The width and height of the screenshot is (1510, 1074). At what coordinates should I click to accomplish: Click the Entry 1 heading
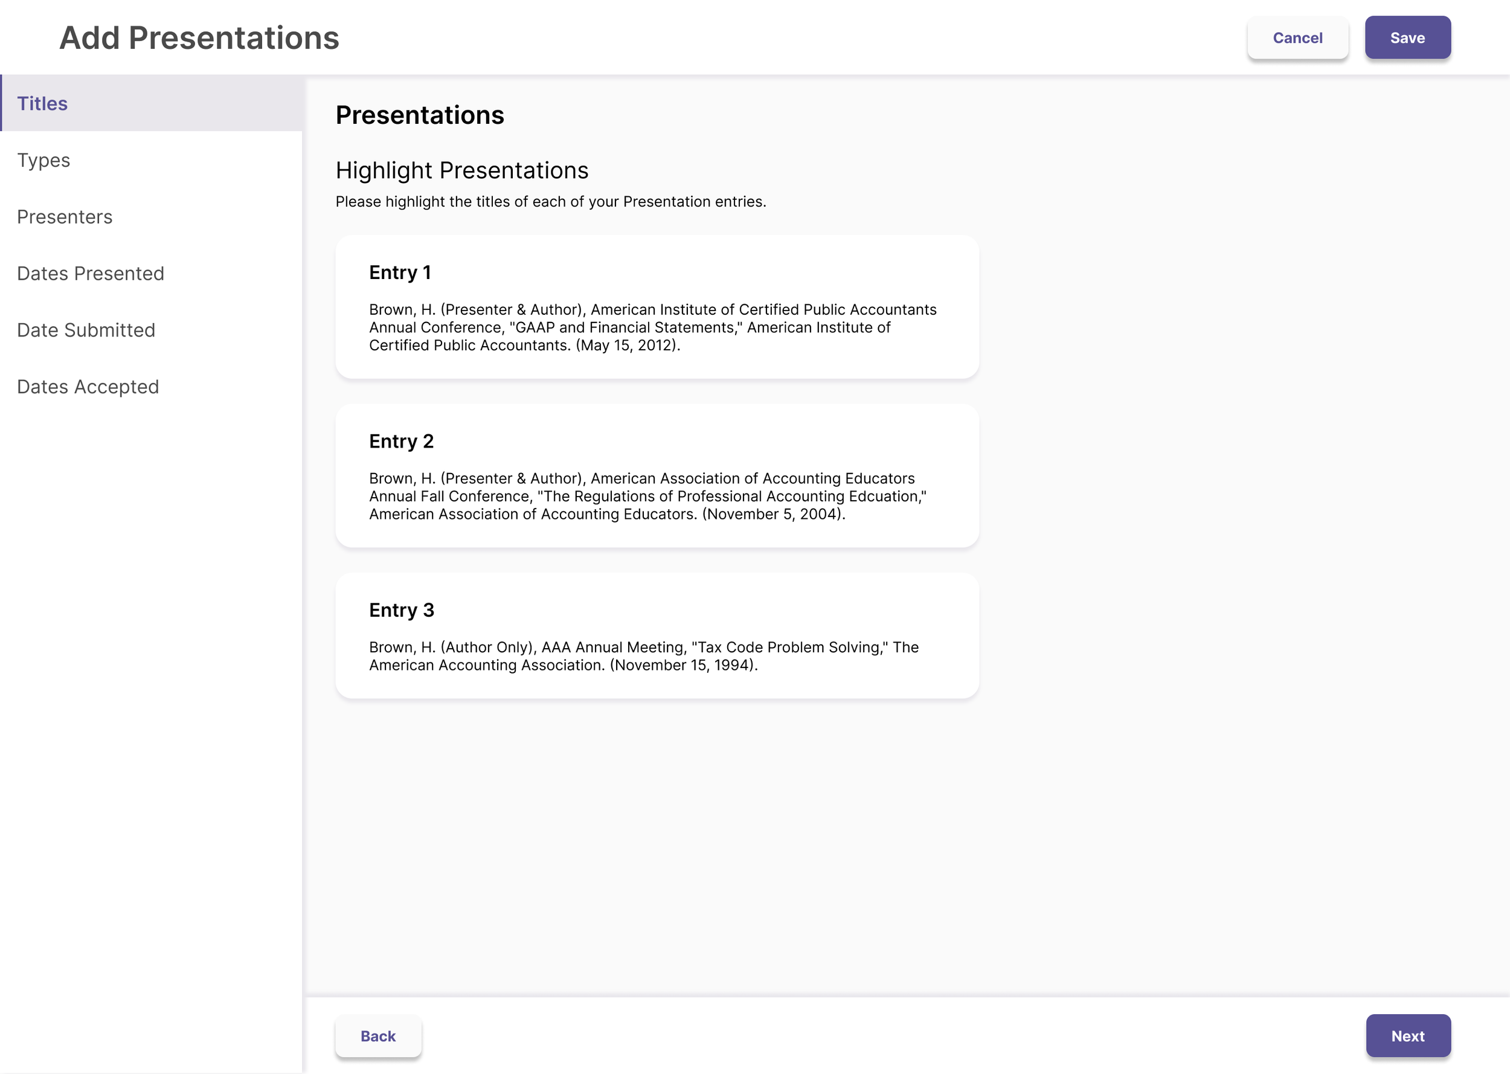(x=399, y=272)
